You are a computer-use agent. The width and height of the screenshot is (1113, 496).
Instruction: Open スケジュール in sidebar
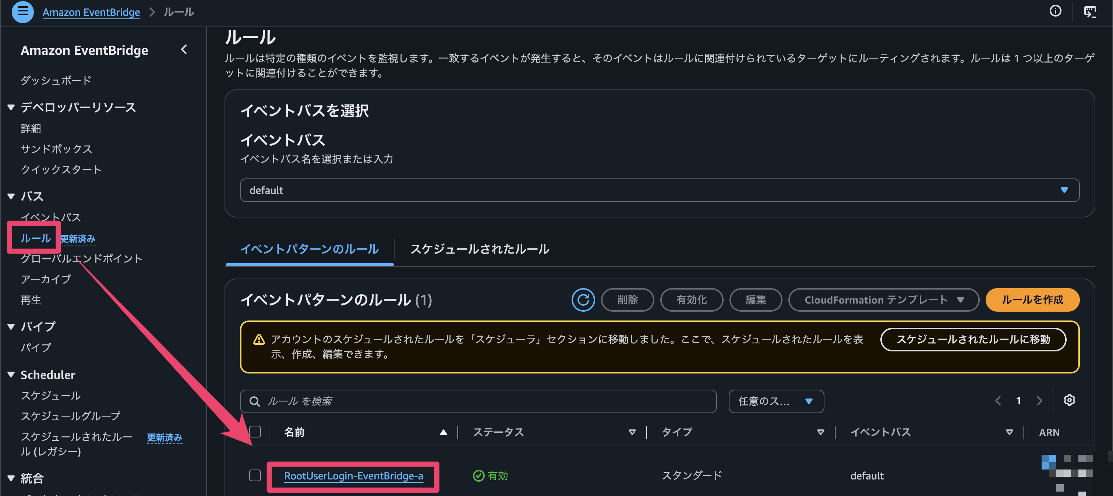pyautogui.click(x=51, y=396)
